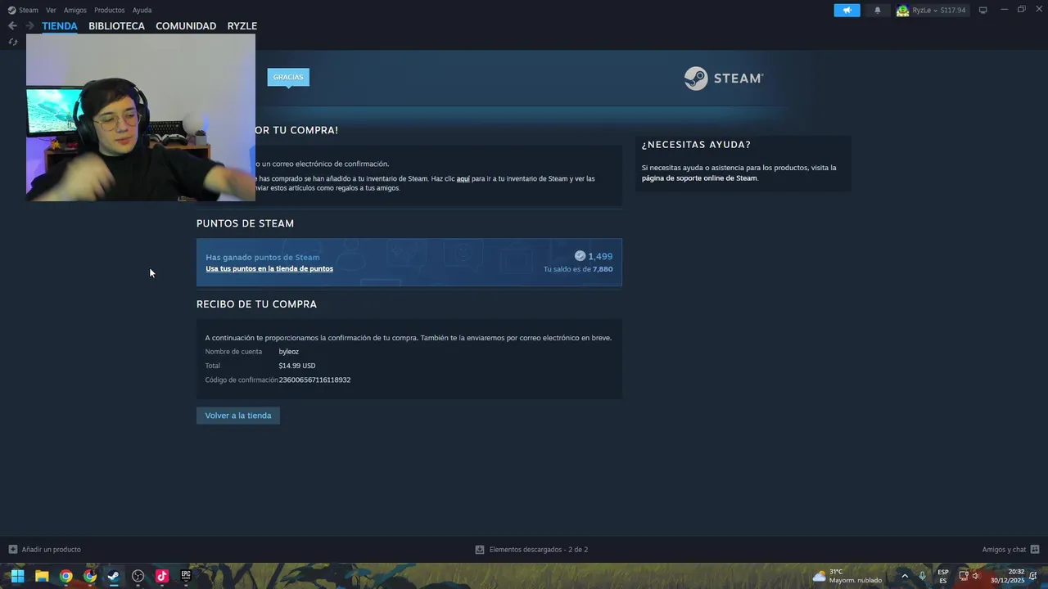1048x589 pixels.
Task: Open the Windows Start menu
Action: 17,576
